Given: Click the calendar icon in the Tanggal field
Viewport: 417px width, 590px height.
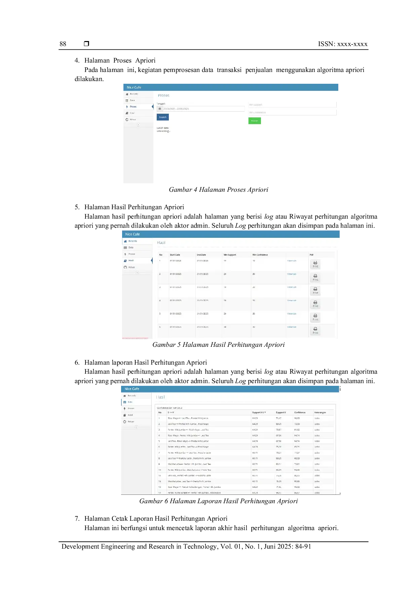Looking at the screenshot, I should click(x=160, y=109).
